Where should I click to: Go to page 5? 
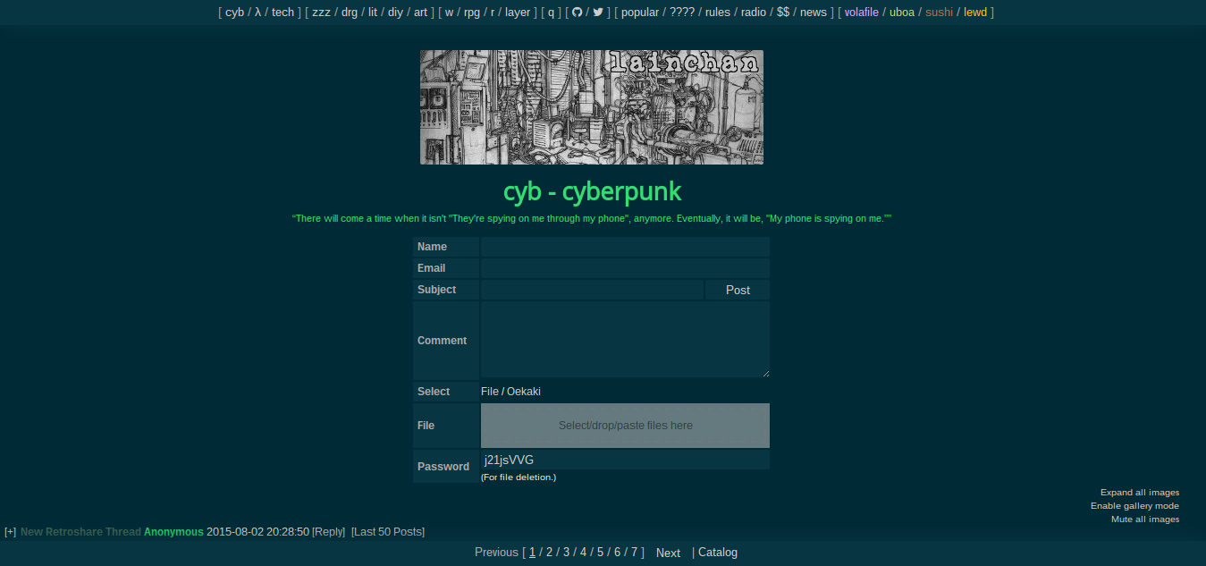tap(601, 553)
